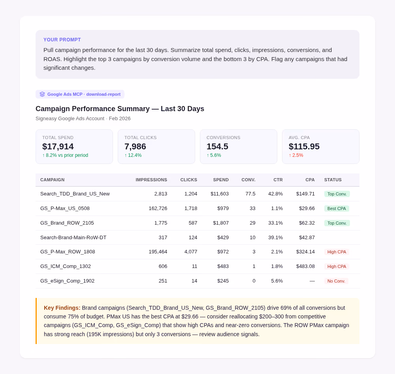395x374 pixels.
Task: Click the 39.1% CTR value
Action: 275,238
